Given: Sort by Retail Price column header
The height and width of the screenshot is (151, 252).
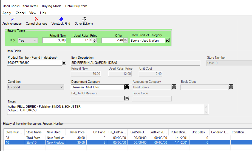Looking at the screenshot, I should point(76,132).
